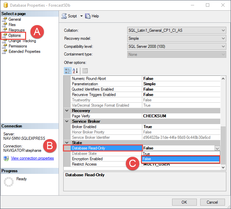Open the Files page
The height and width of the screenshot is (209, 231).
coord(12,25)
